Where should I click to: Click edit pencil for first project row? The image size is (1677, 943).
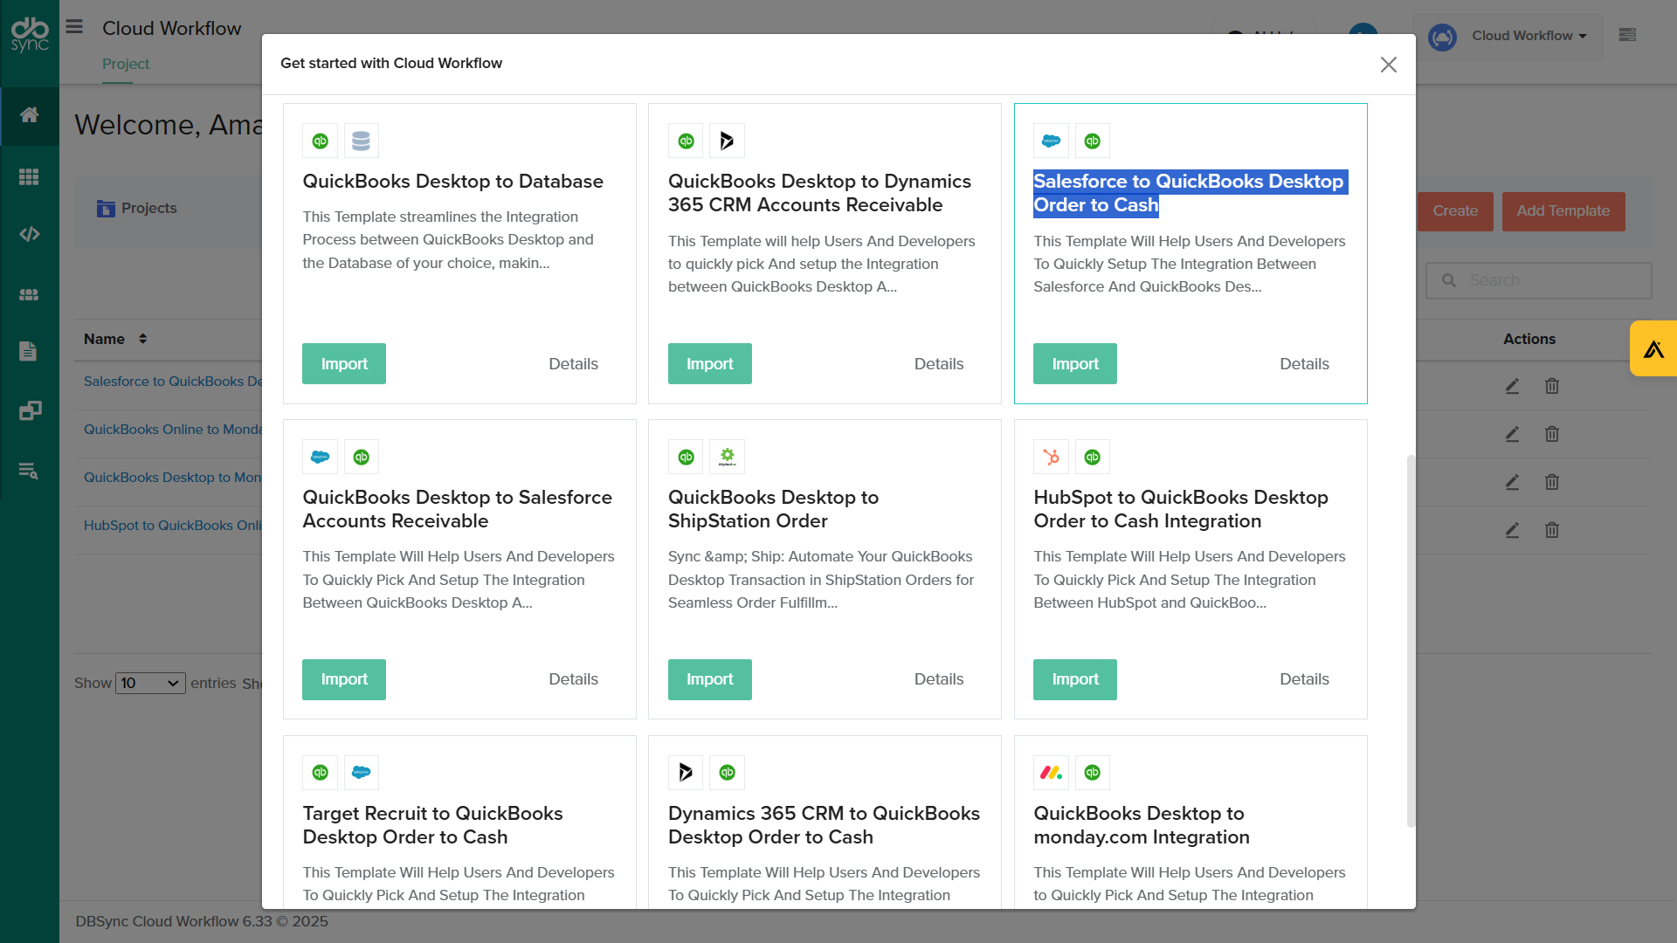(x=1512, y=386)
